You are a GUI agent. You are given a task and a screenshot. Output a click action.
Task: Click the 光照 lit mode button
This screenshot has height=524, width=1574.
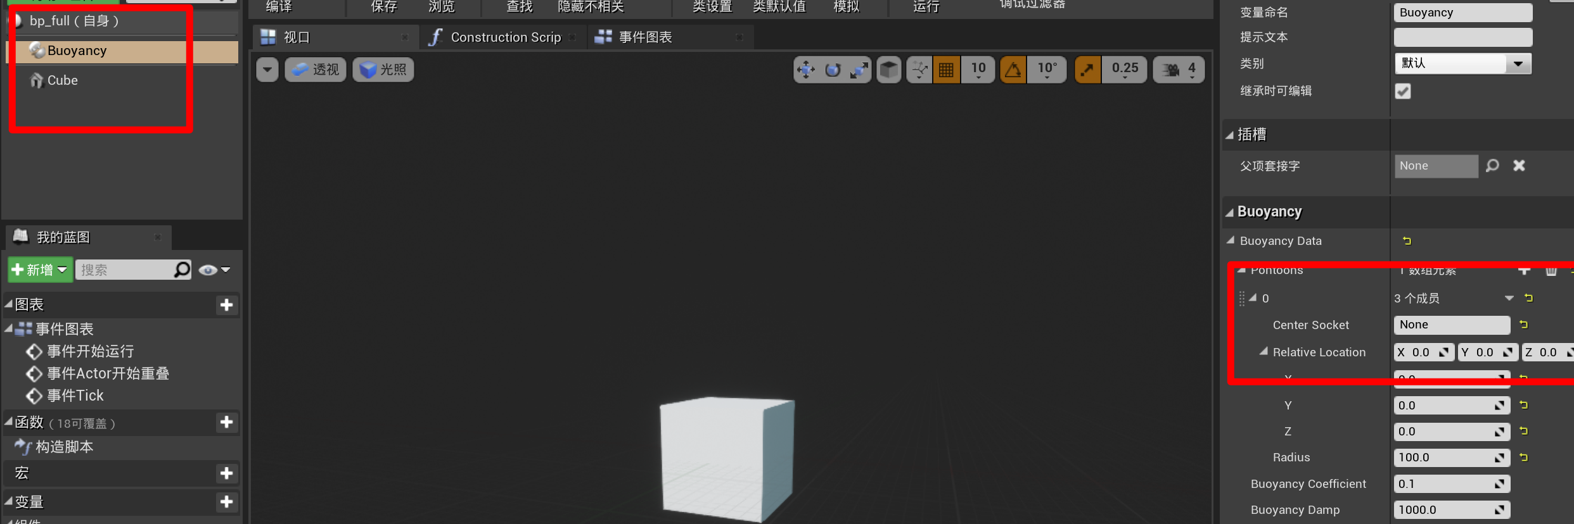(383, 70)
